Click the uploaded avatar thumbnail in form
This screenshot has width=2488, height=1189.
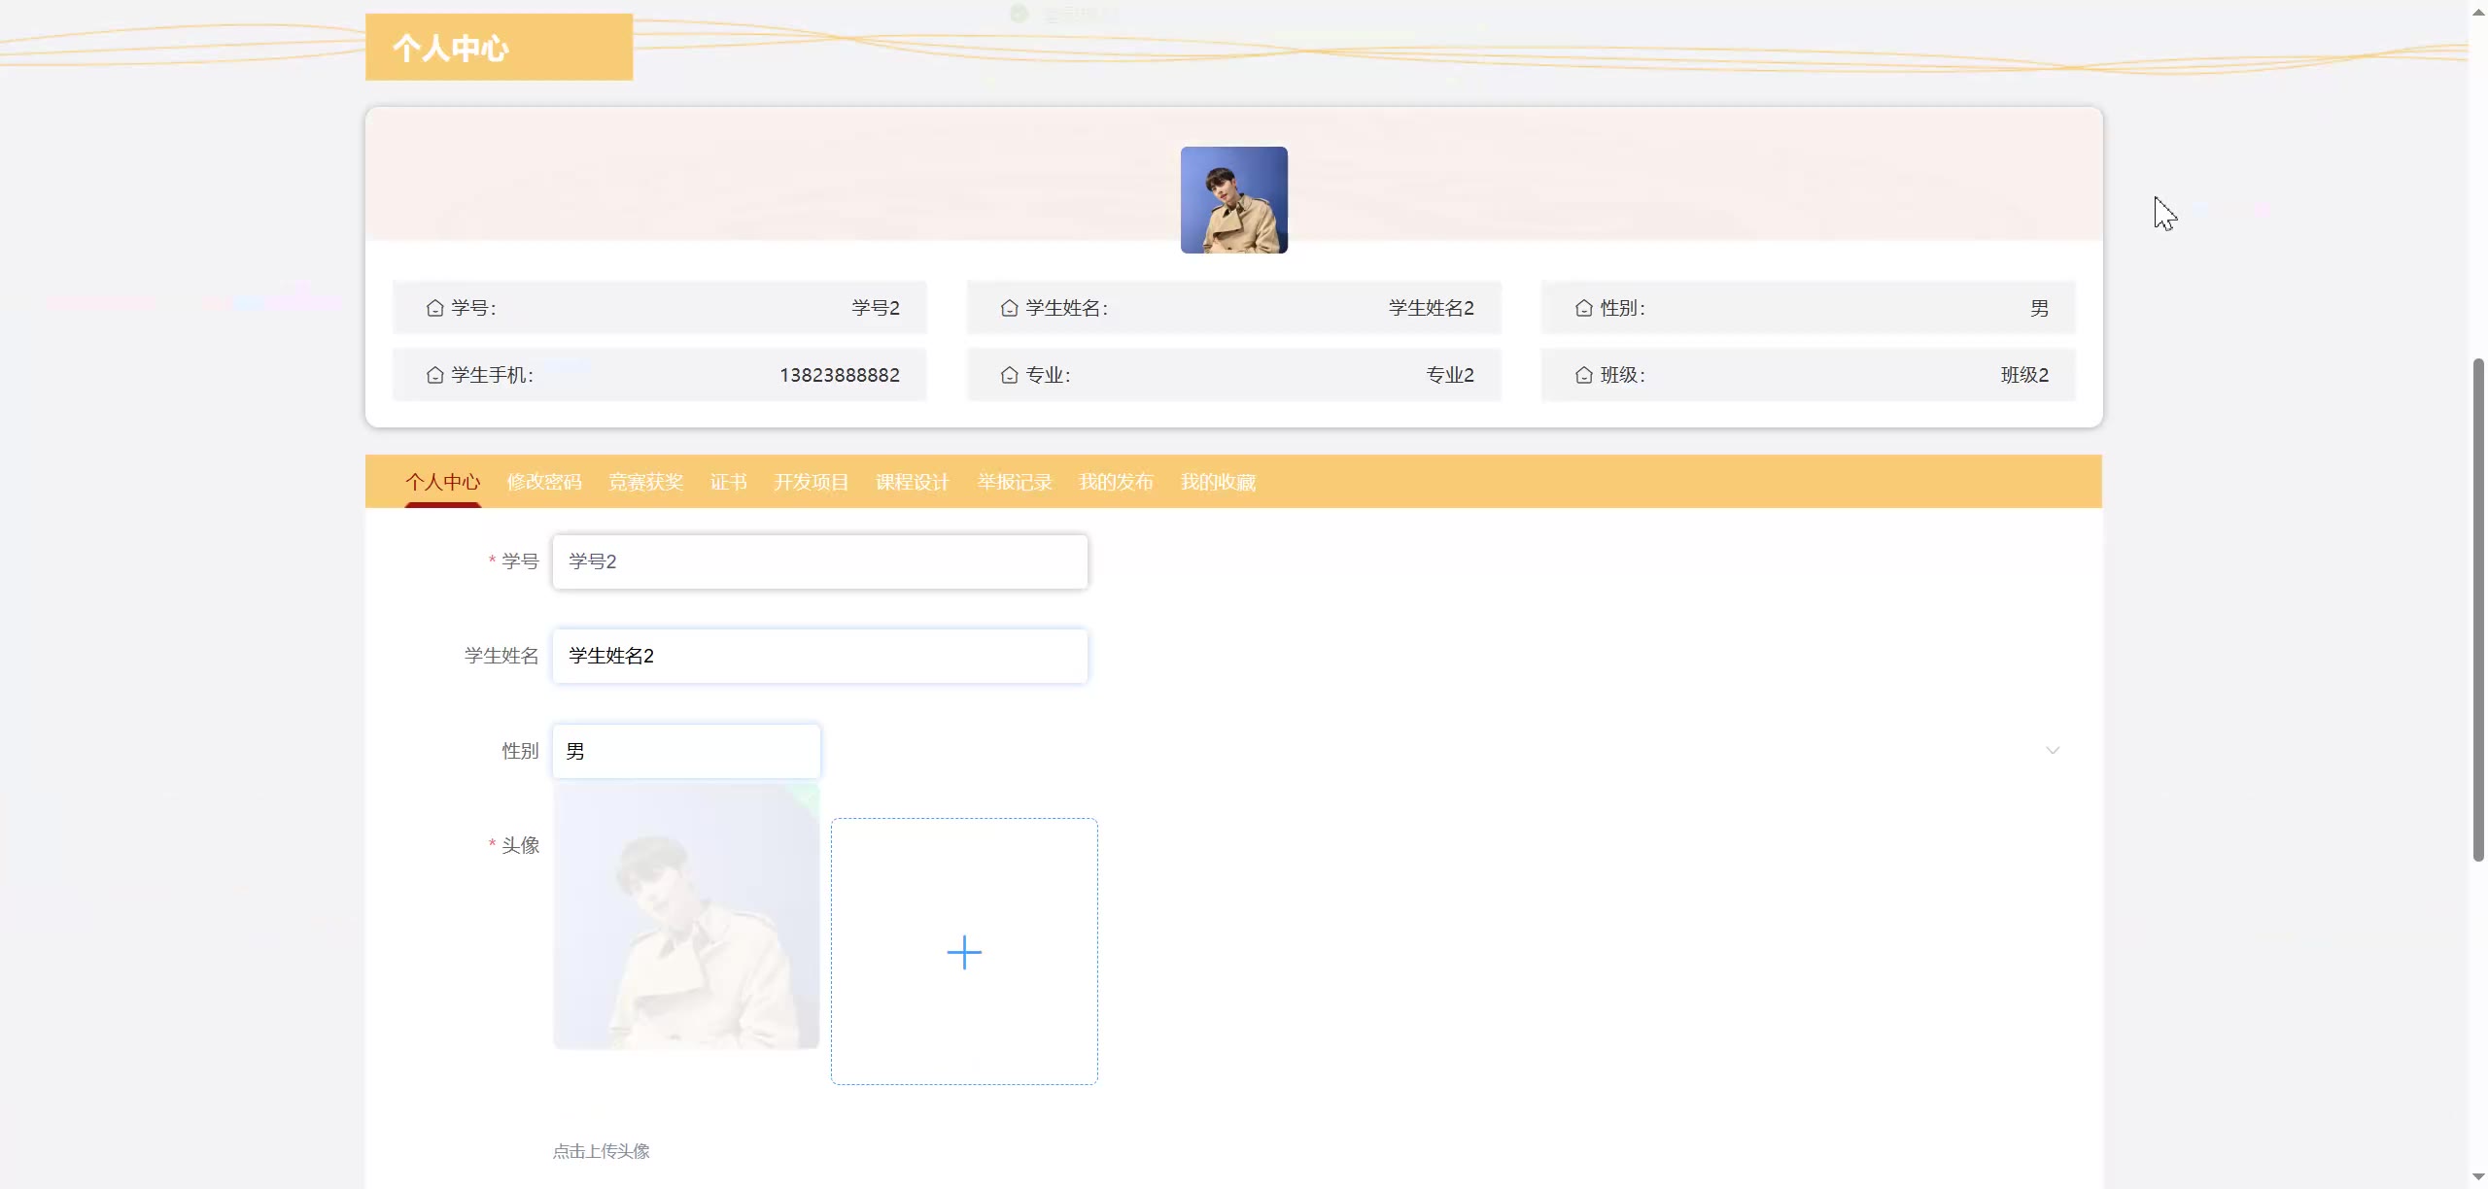coord(686,918)
